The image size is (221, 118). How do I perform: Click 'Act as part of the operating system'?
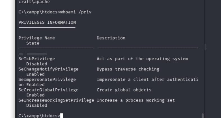(x=142, y=59)
